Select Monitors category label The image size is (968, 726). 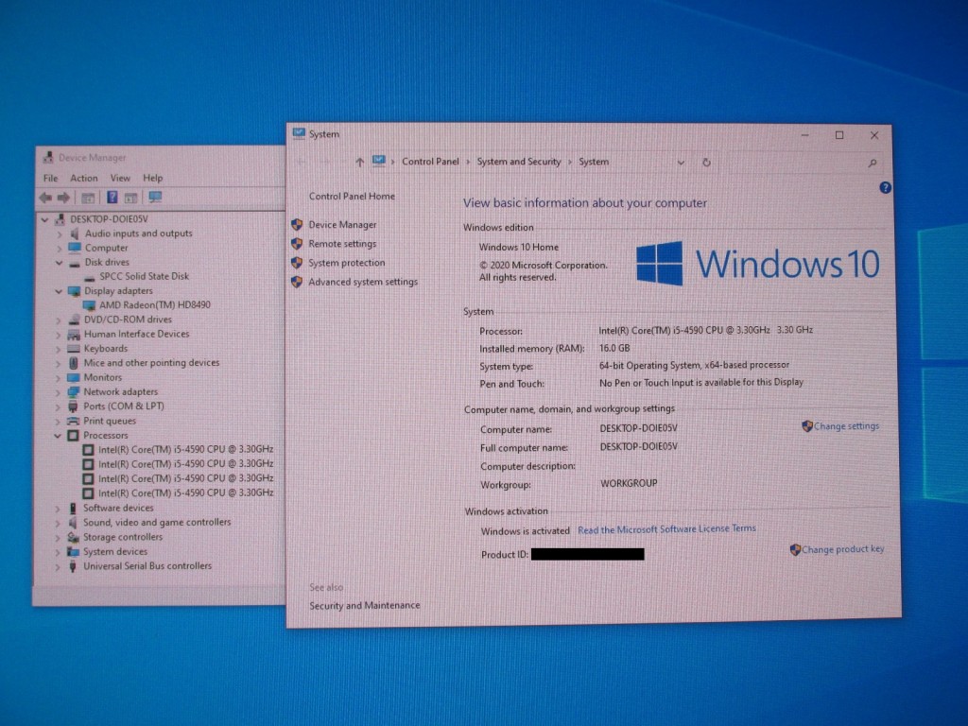tap(102, 377)
